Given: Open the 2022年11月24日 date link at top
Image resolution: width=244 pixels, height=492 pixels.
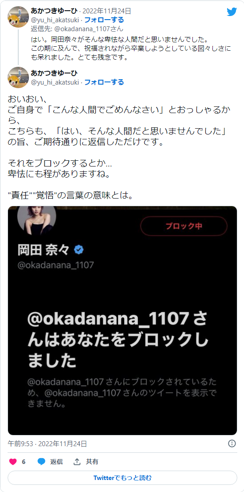Looking at the screenshot, I should [x=106, y=11].
